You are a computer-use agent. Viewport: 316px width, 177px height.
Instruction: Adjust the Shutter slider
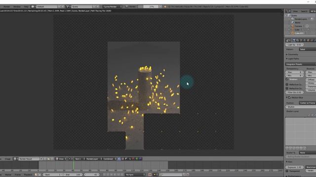(x=301, y=107)
